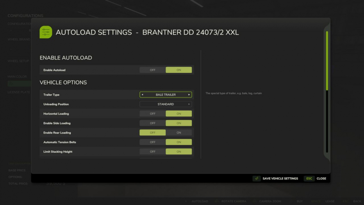Turn off Enable Autoload

152,70
